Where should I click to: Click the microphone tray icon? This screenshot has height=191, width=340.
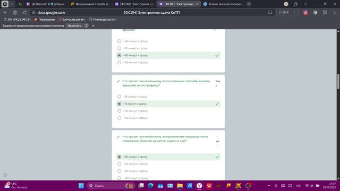tap(276, 186)
